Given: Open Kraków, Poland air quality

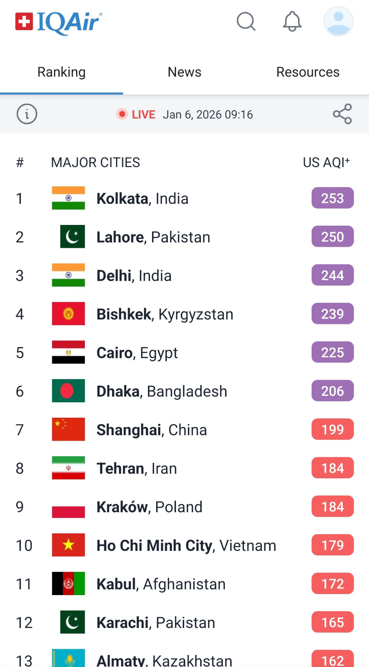Looking at the screenshot, I should pos(149,507).
